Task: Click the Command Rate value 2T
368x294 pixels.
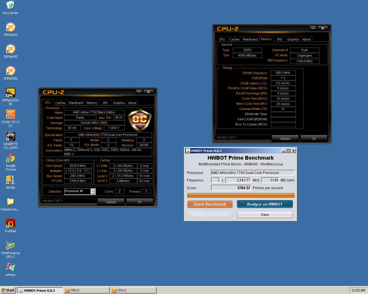Action: [x=283, y=109]
